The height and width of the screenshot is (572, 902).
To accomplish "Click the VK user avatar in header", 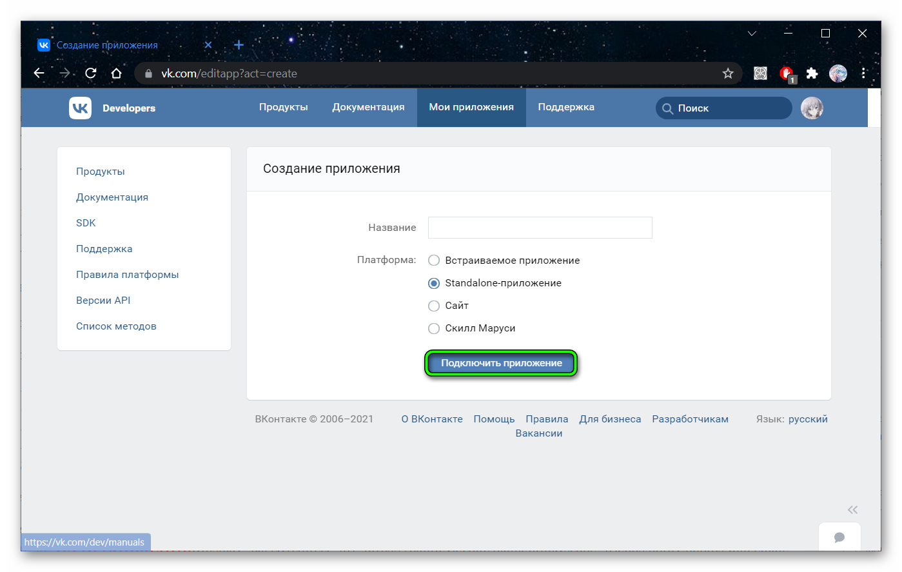I will (x=812, y=108).
